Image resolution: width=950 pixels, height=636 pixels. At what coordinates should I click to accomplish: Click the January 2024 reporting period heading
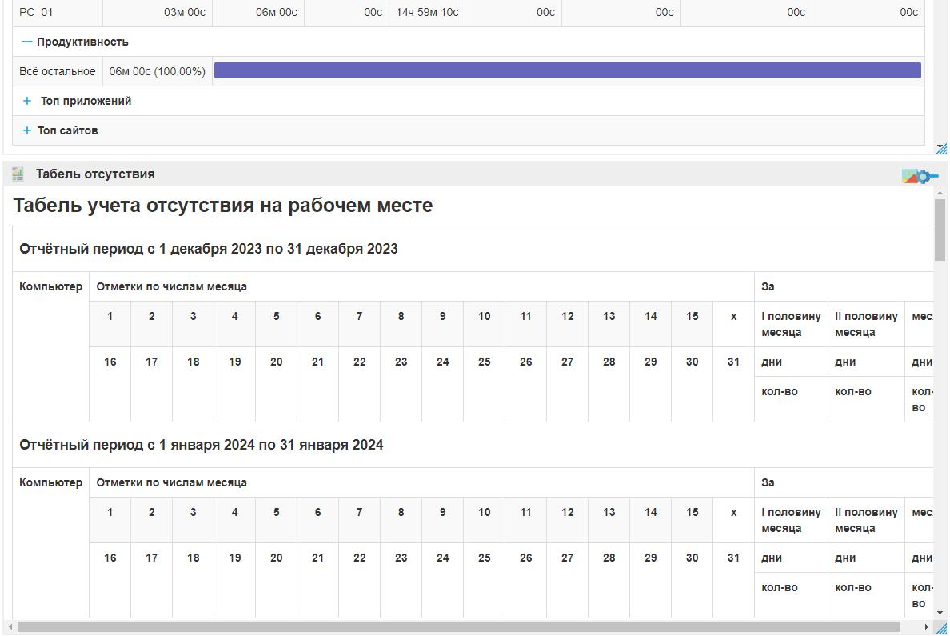pyautogui.click(x=202, y=445)
